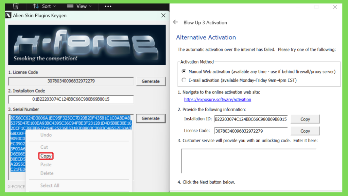Click the License Code field in activation window

click(251, 131)
